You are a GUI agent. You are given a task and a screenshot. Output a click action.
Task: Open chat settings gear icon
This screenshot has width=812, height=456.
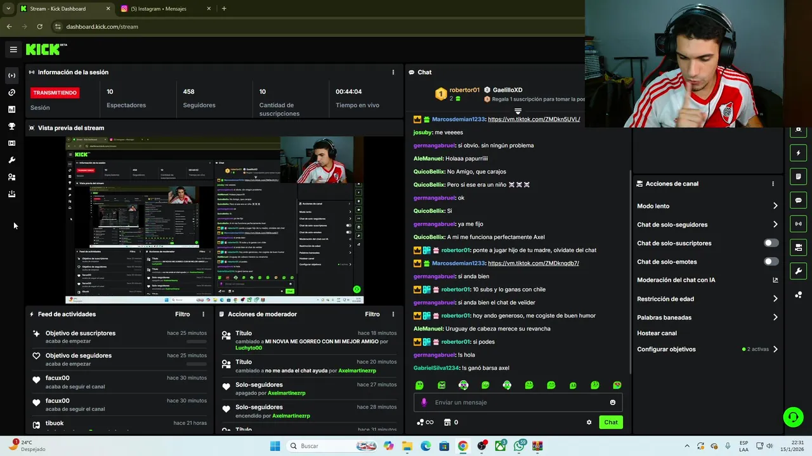[x=589, y=422]
